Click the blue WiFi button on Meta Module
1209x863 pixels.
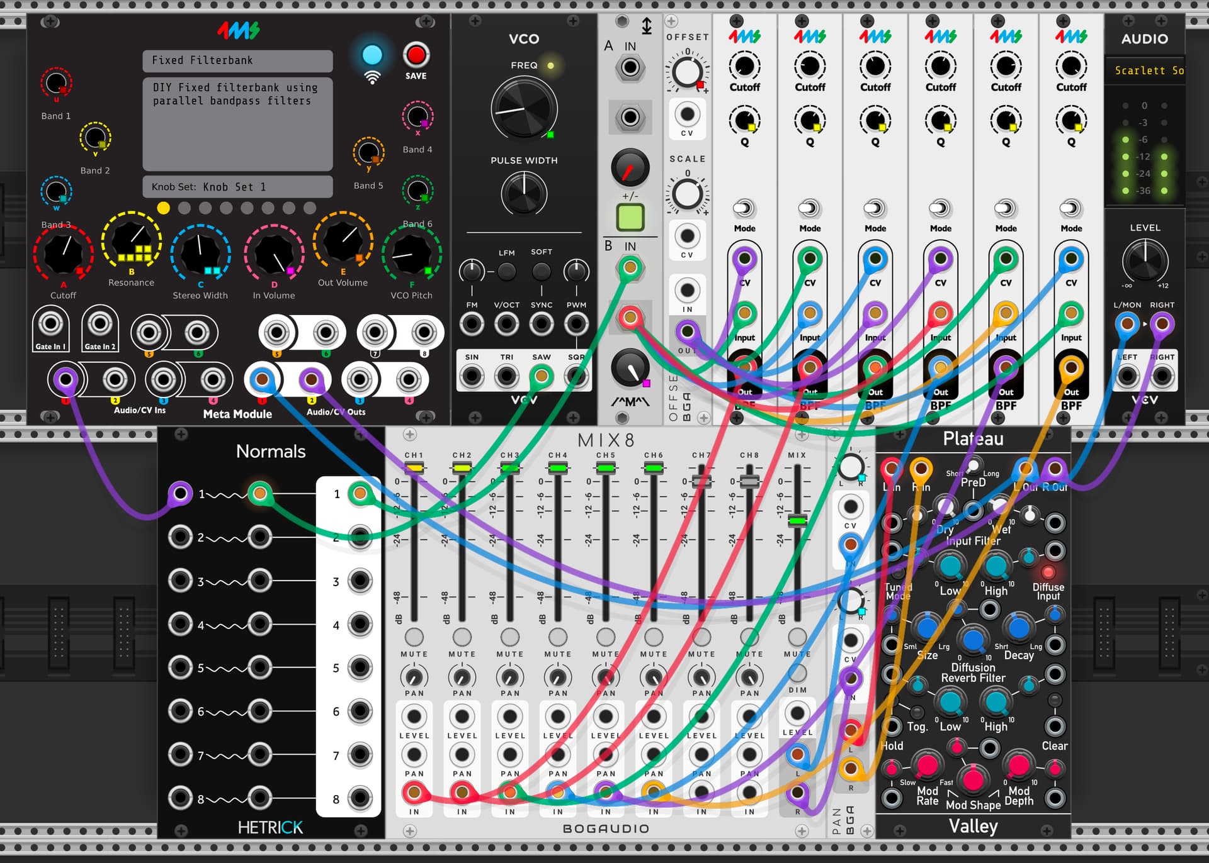(372, 55)
